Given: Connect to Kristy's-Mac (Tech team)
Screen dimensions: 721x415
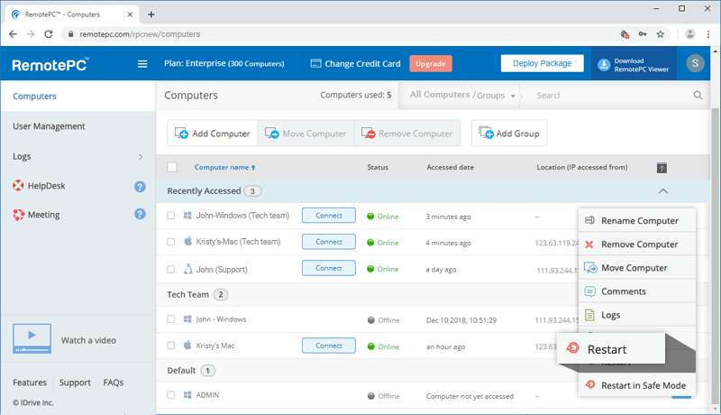Looking at the screenshot, I should point(329,242).
